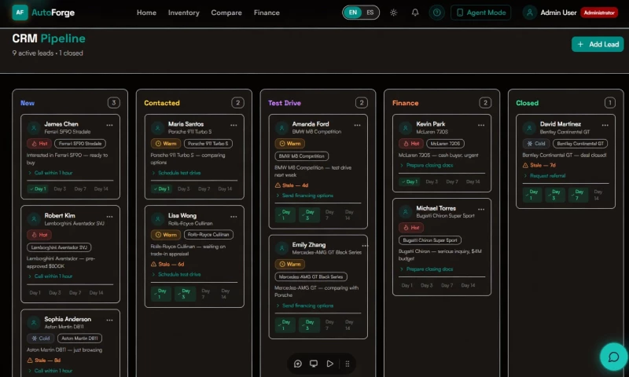Expand 'Call within 1 hour' on Robert Kim card

(50, 276)
